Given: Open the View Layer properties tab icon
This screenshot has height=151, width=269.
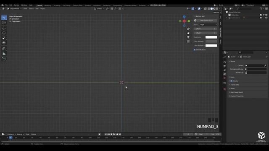Looking at the screenshot, I should [x=224, y=70].
